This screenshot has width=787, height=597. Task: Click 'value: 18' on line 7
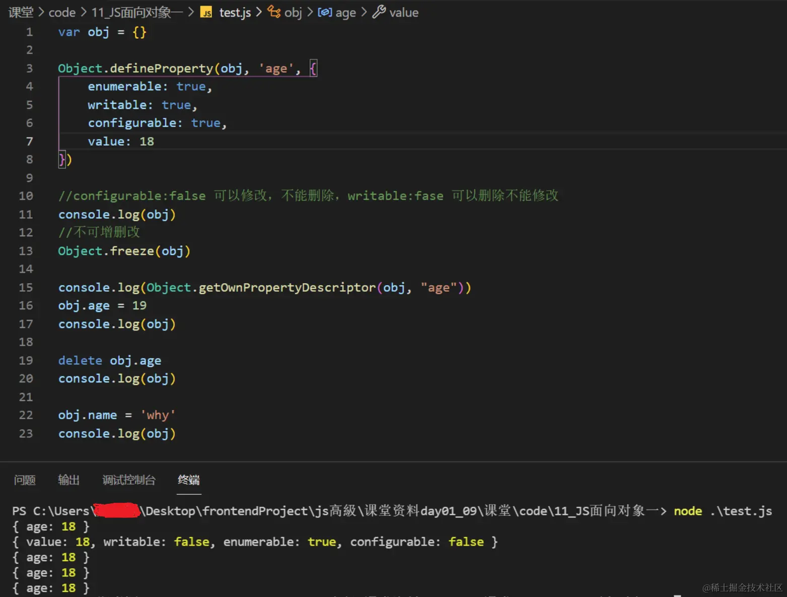click(x=121, y=142)
